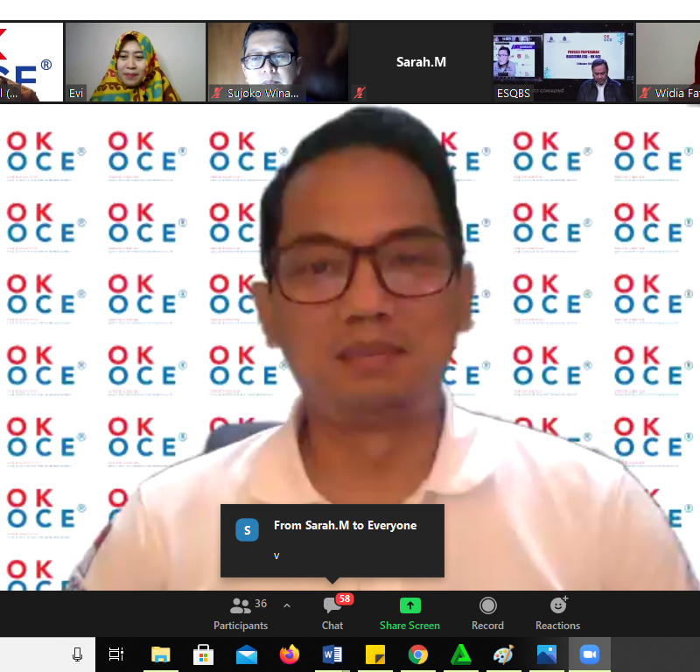This screenshot has height=672, width=700.
Task: Click the green Share Screen icon
Action: [409, 606]
